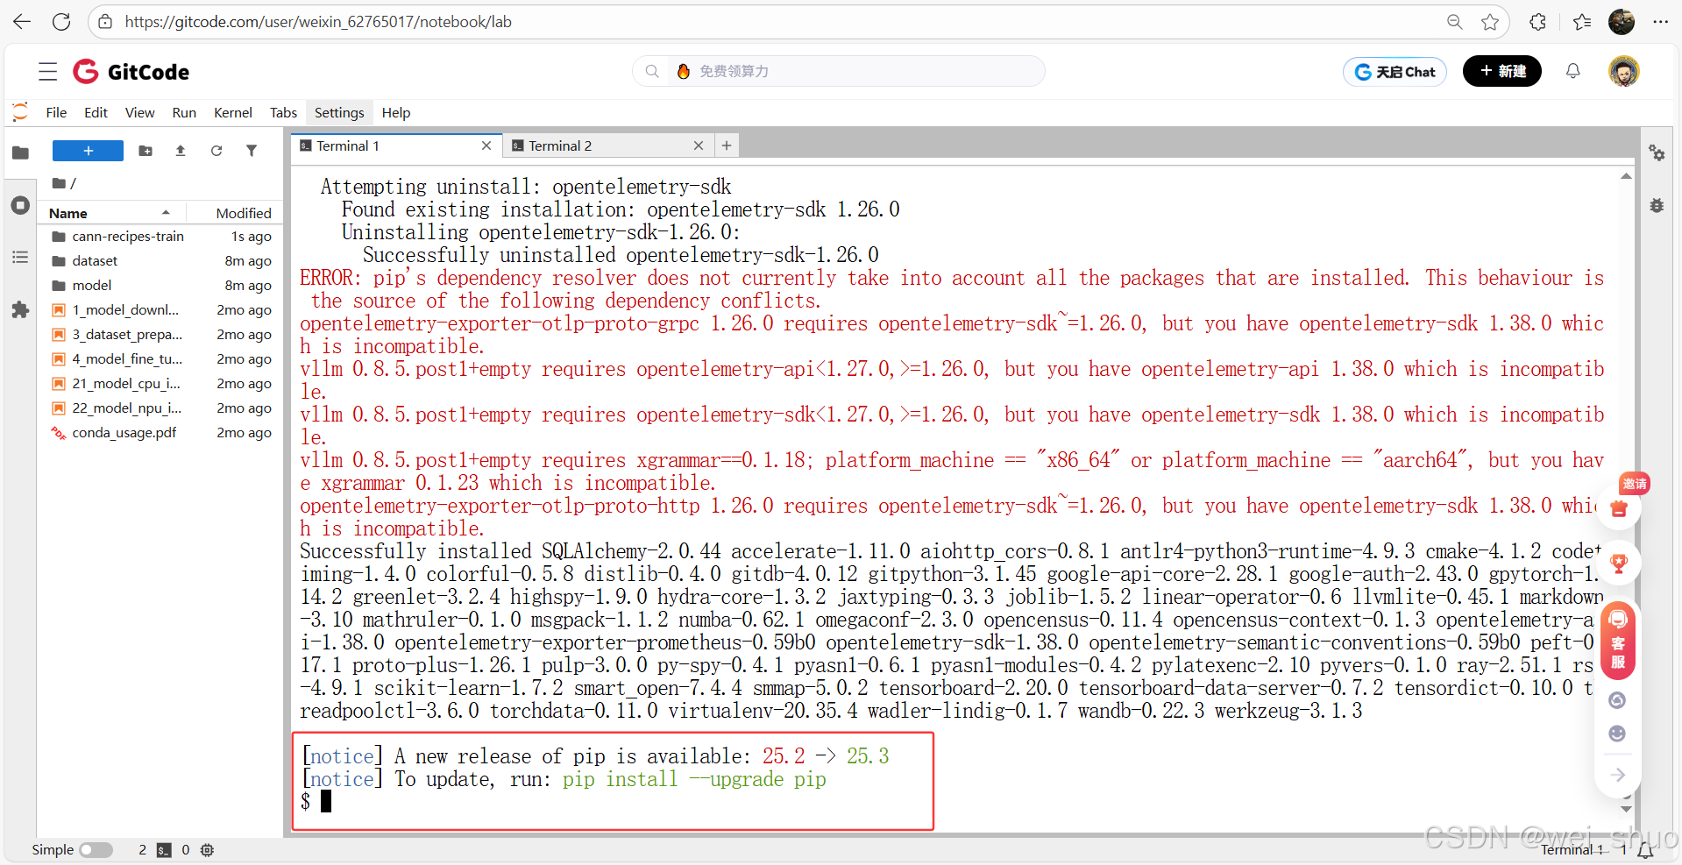This screenshot has width=1682, height=865.
Task: Open the extension manager panel
Action: click(20, 309)
